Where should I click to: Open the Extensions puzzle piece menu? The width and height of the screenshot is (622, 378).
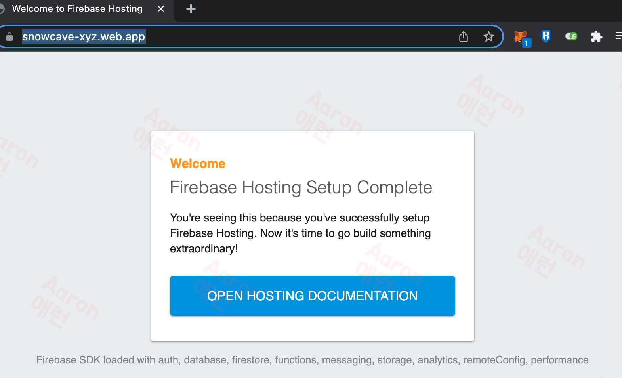(x=596, y=36)
